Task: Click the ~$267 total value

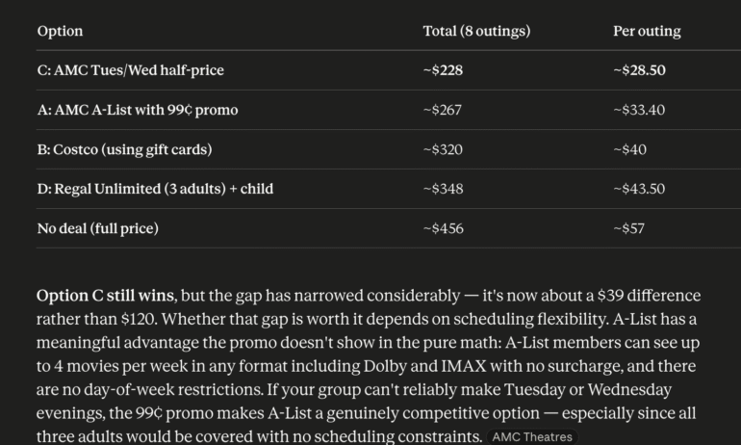Action: pyautogui.click(x=443, y=110)
